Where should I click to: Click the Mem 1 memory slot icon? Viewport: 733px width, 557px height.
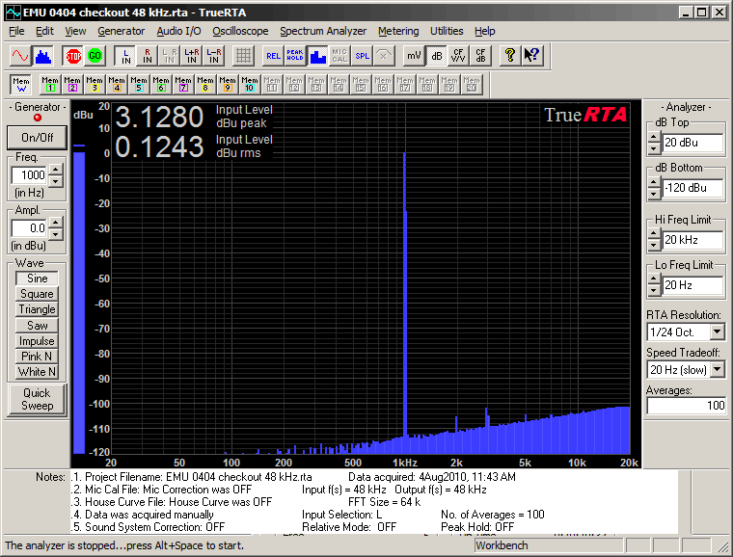tap(48, 84)
